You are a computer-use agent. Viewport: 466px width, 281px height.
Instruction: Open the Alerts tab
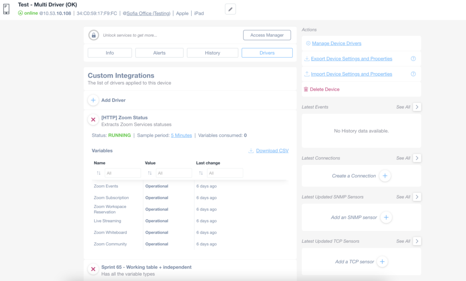(x=159, y=53)
